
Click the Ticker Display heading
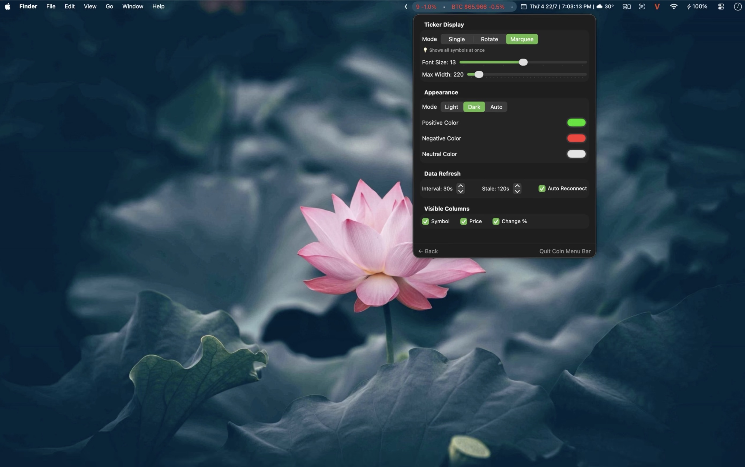tap(444, 25)
